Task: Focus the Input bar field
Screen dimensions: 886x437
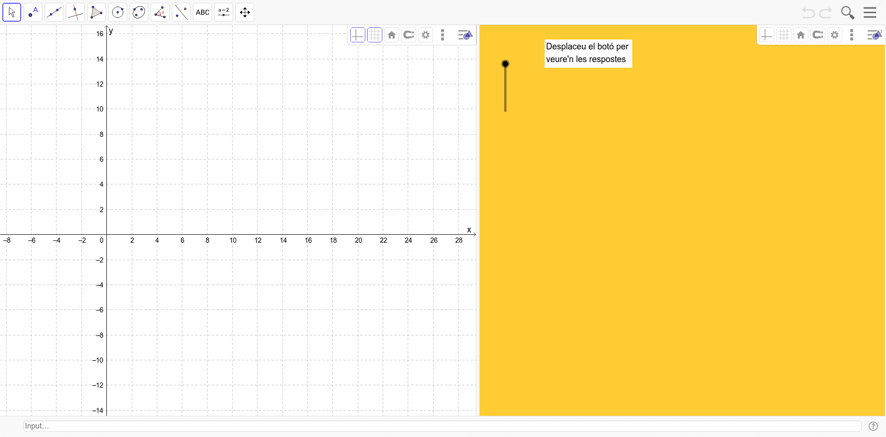Action: [x=442, y=426]
